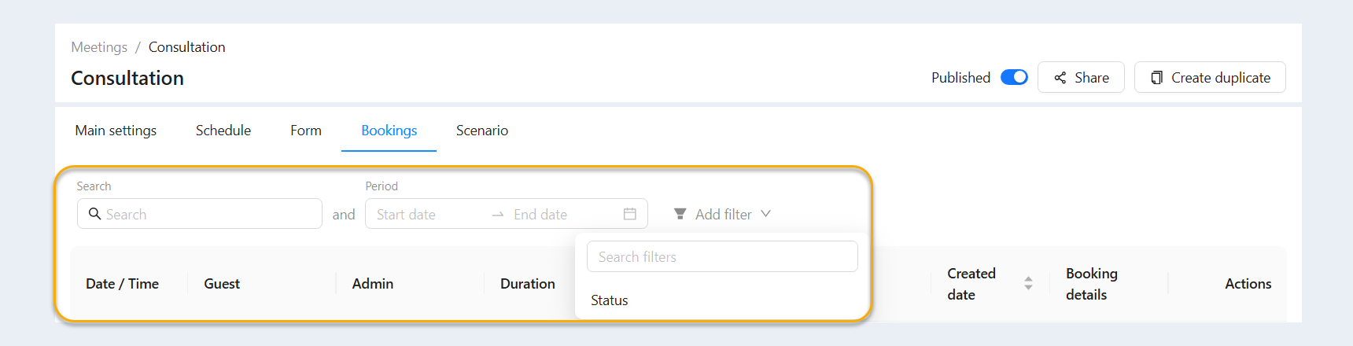The width and height of the screenshot is (1353, 346).
Task: Navigate to Meetings breadcrumb link
Action: click(x=99, y=47)
